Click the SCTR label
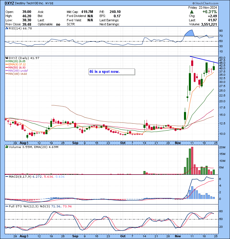Screen dimensions: 230x239 point(71,24)
